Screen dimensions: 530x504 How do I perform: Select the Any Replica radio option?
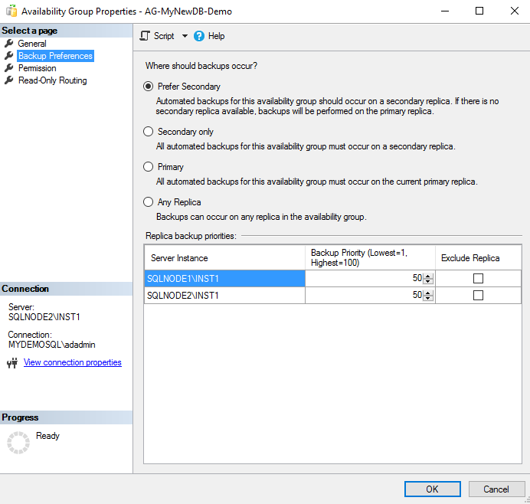pyautogui.click(x=149, y=202)
